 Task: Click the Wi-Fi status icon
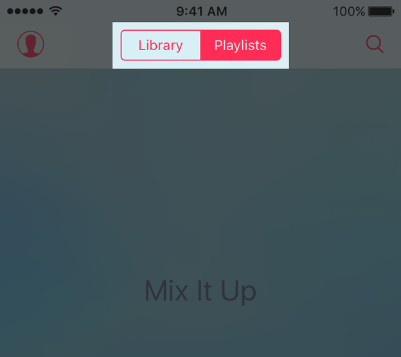pyautogui.click(x=56, y=11)
